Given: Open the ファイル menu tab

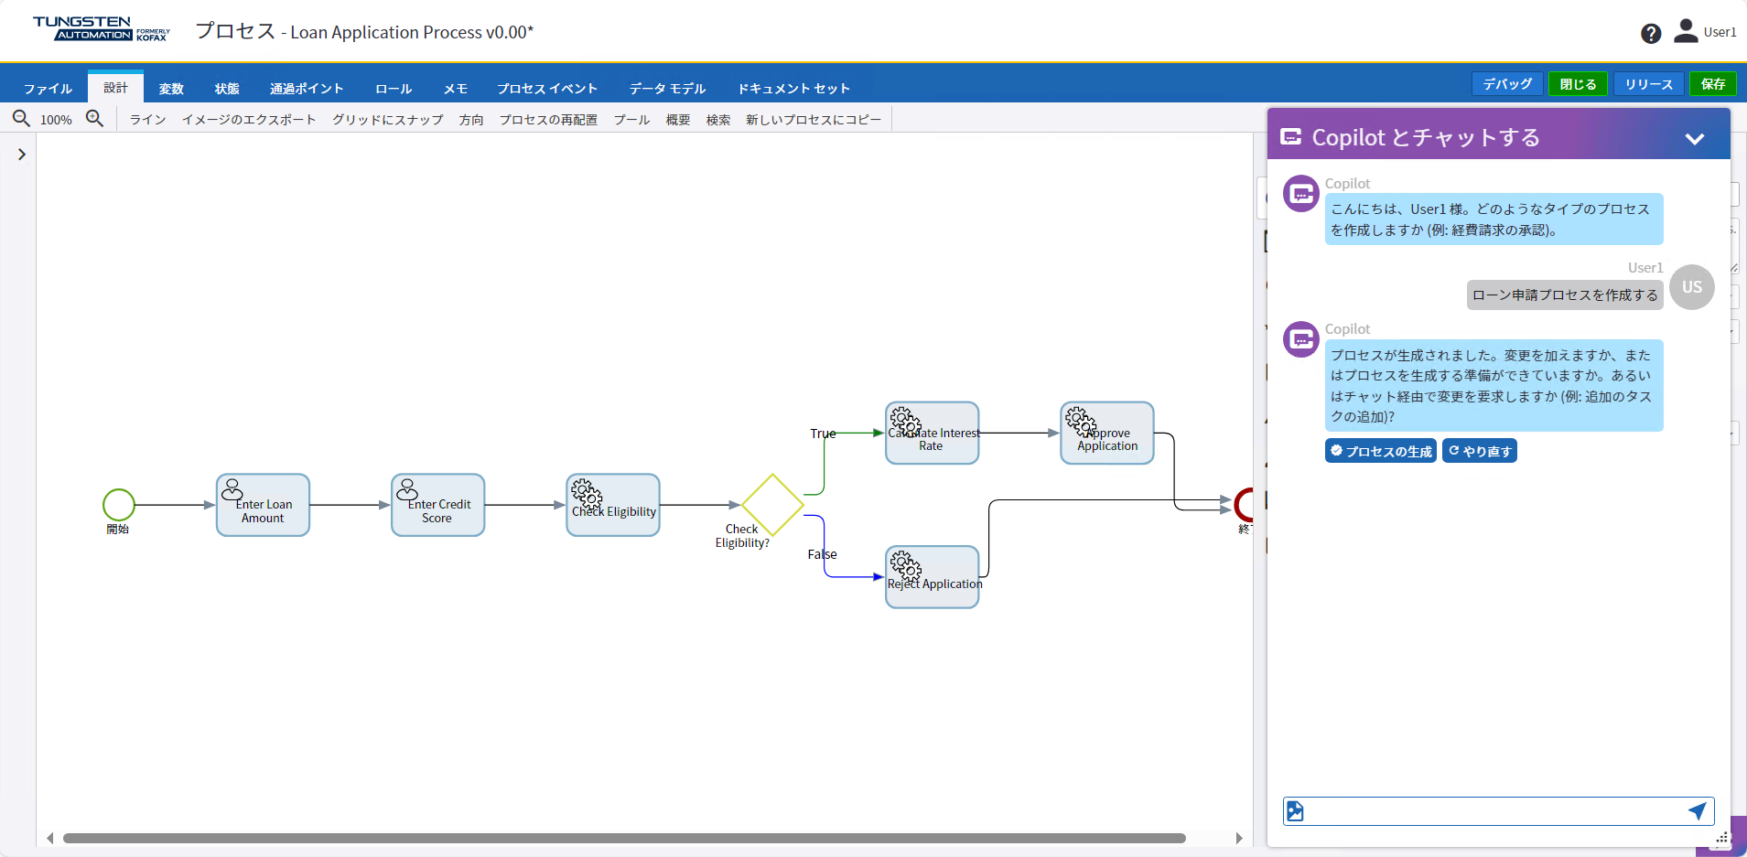Looking at the screenshot, I should click(48, 89).
